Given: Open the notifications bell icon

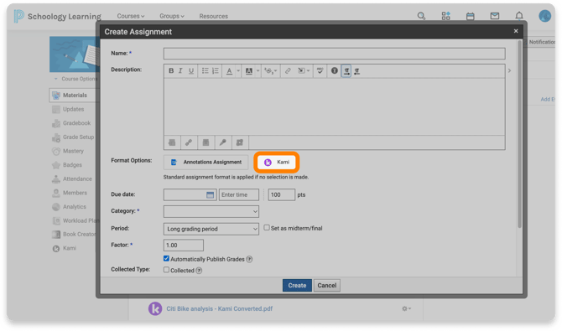Looking at the screenshot, I should click(x=519, y=16).
